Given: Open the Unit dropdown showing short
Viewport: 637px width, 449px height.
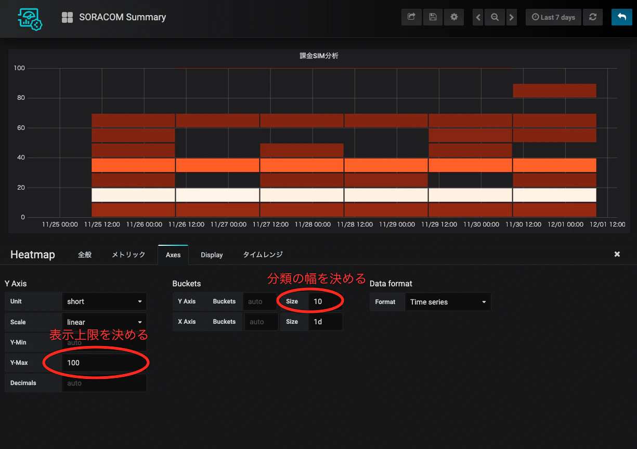Looking at the screenshot, I should point(105,301).
